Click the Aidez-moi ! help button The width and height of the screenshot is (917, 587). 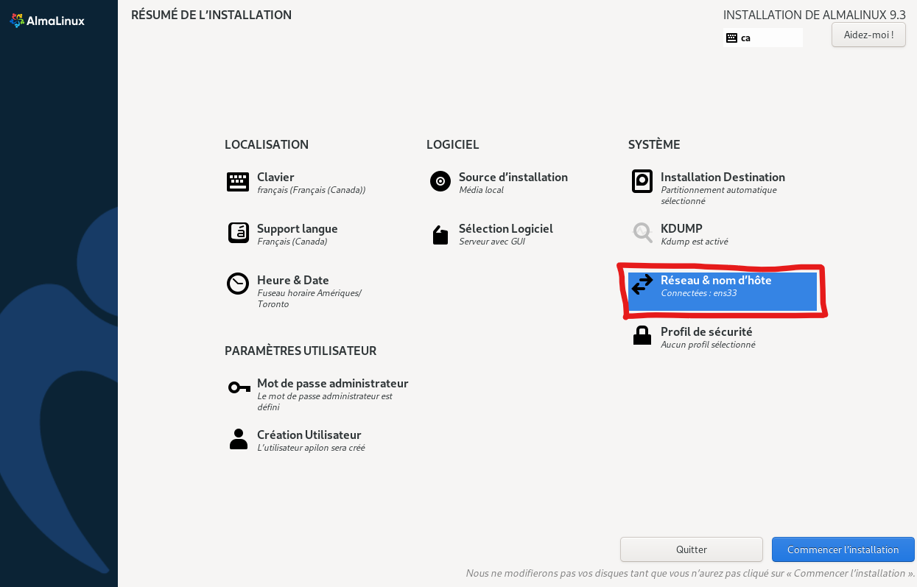pyautogui.click(x=868, y=35)
